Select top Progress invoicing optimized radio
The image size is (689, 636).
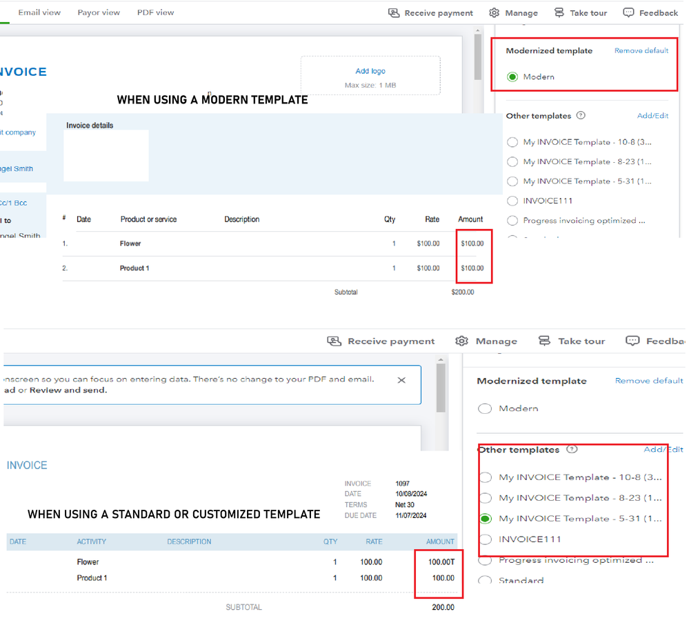(x=512, y=221)
